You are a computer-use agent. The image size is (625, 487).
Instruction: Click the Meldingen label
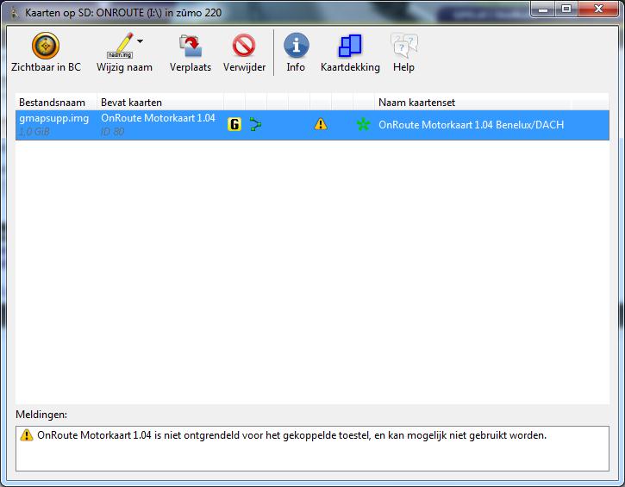(x=41, y=415)
